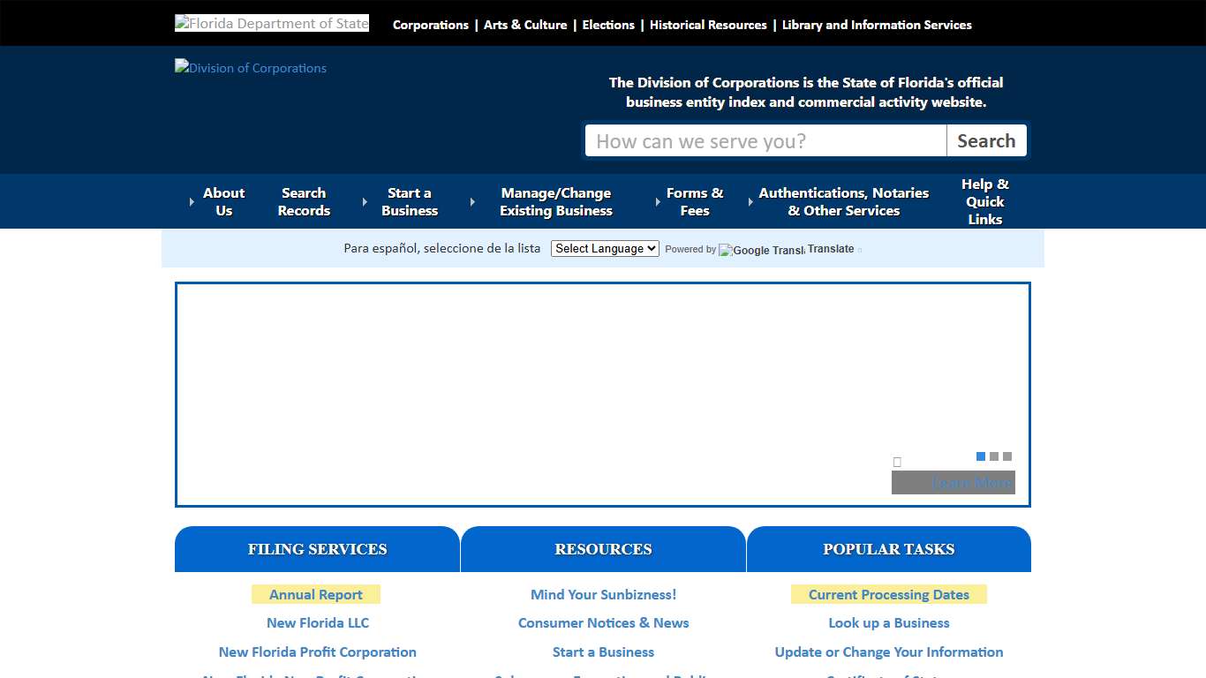This screenshot has width=1206, height=678.
Task: Open Mind Your Sunbizness! resource
Action: pos(603,594)
